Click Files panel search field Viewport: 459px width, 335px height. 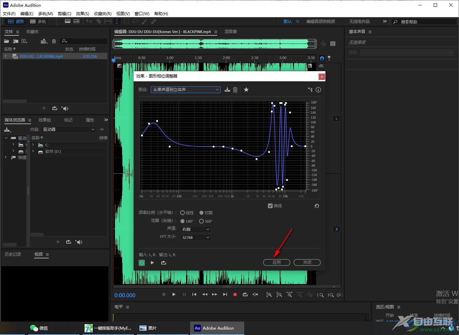pyautogui.click(x=84, y=41)
